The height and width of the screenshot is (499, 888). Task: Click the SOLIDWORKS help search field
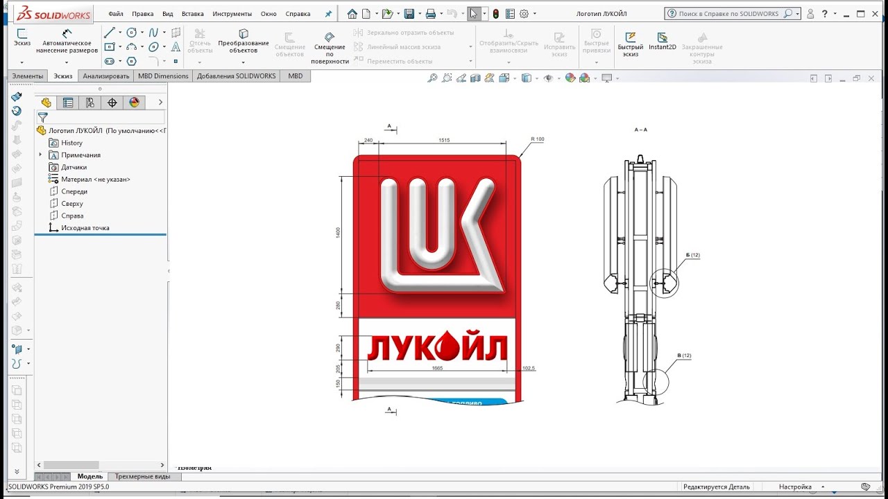click(729, 13)
